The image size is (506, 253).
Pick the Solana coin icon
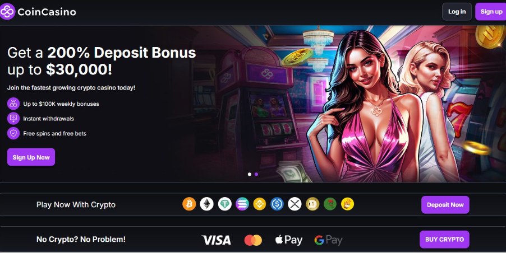point(242,204)
